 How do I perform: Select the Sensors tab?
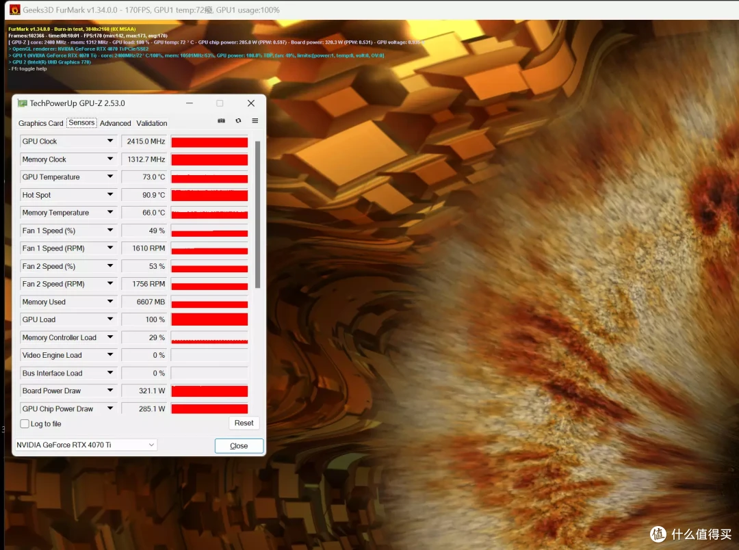point(81,122)
